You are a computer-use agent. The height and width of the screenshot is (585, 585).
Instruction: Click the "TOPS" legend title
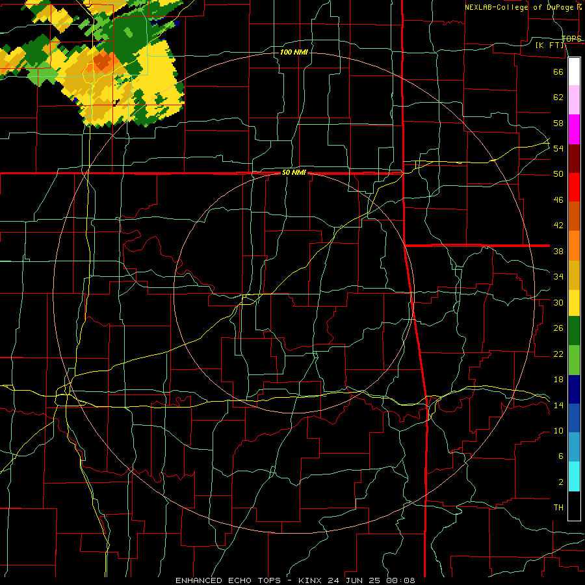(x=571, y=38)
